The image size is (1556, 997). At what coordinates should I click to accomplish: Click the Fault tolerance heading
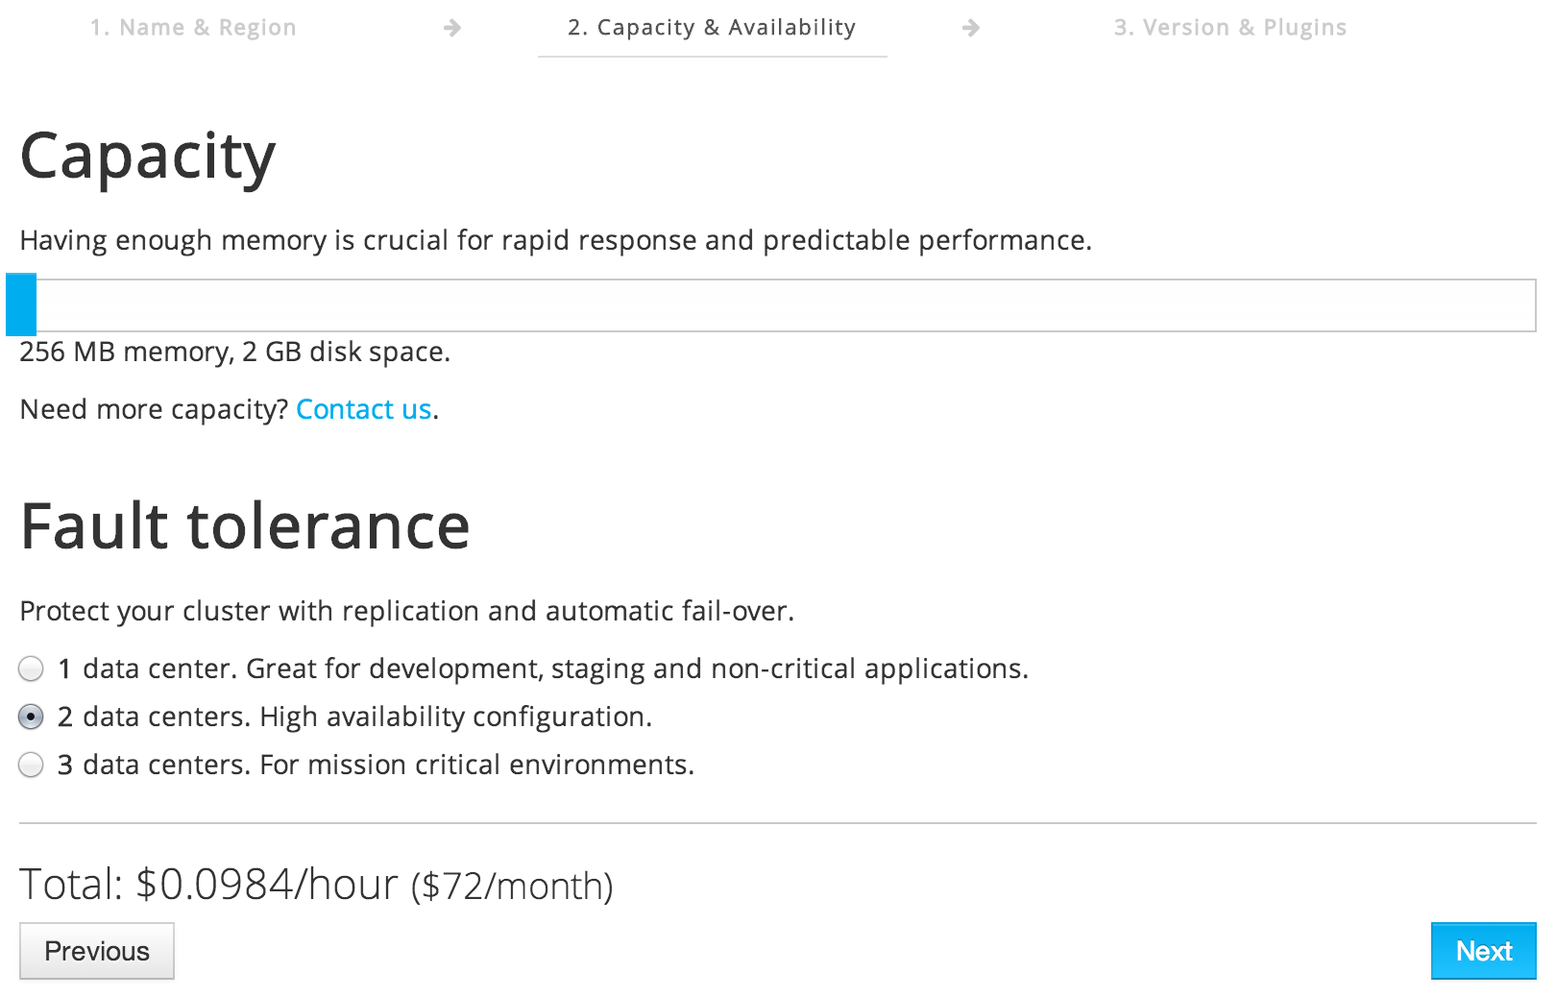pos(246,524)
